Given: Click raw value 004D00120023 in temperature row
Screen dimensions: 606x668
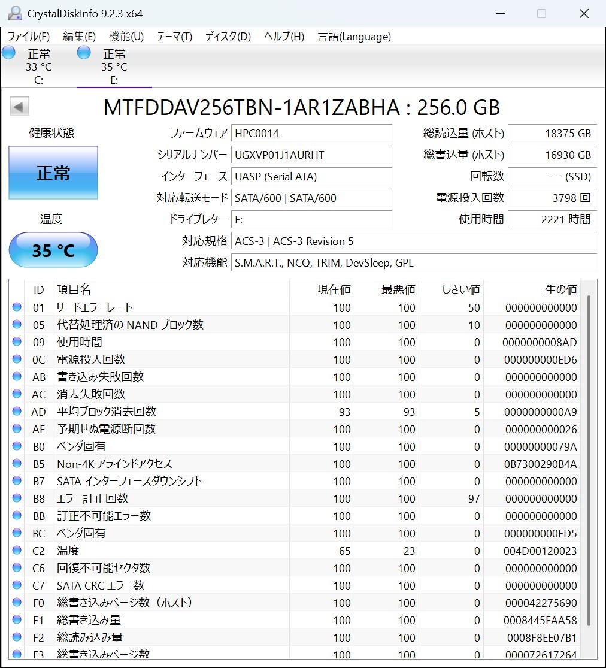Looking at the screenshot, I should coord(540,551).
